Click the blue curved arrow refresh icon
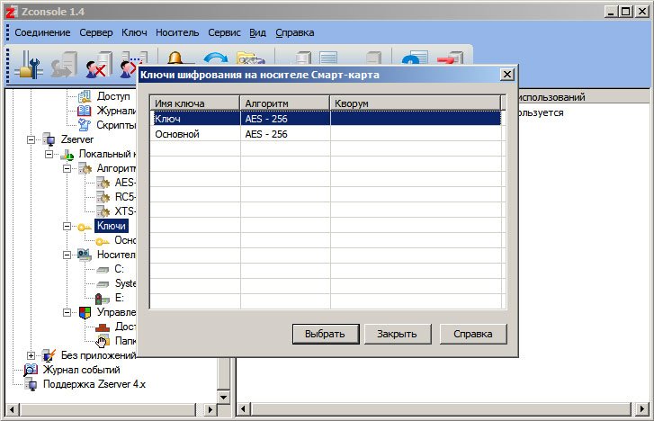654x421 pixels. (x=216, y=58)
